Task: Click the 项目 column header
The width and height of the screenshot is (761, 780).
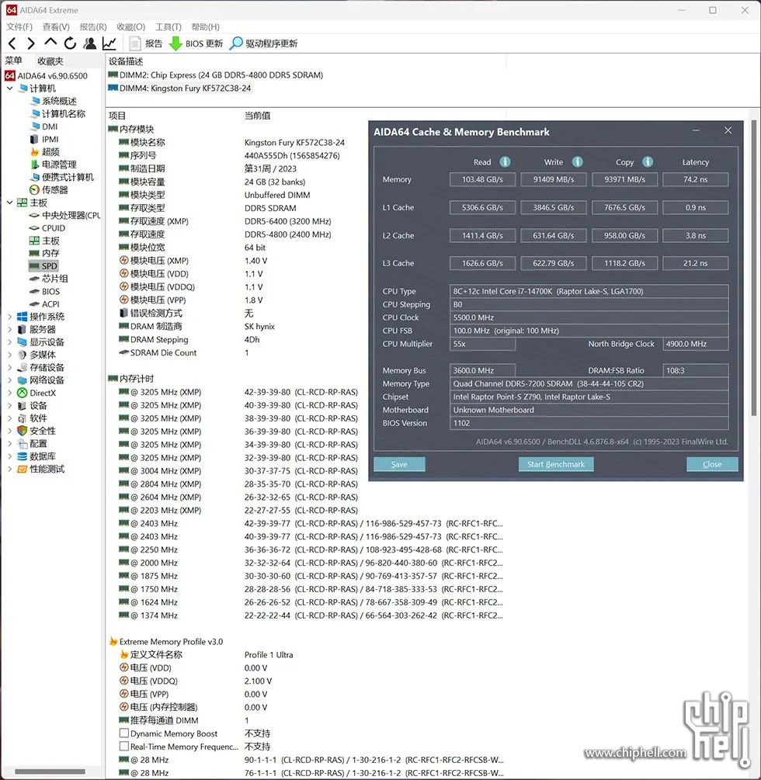Action: point(117,116)
